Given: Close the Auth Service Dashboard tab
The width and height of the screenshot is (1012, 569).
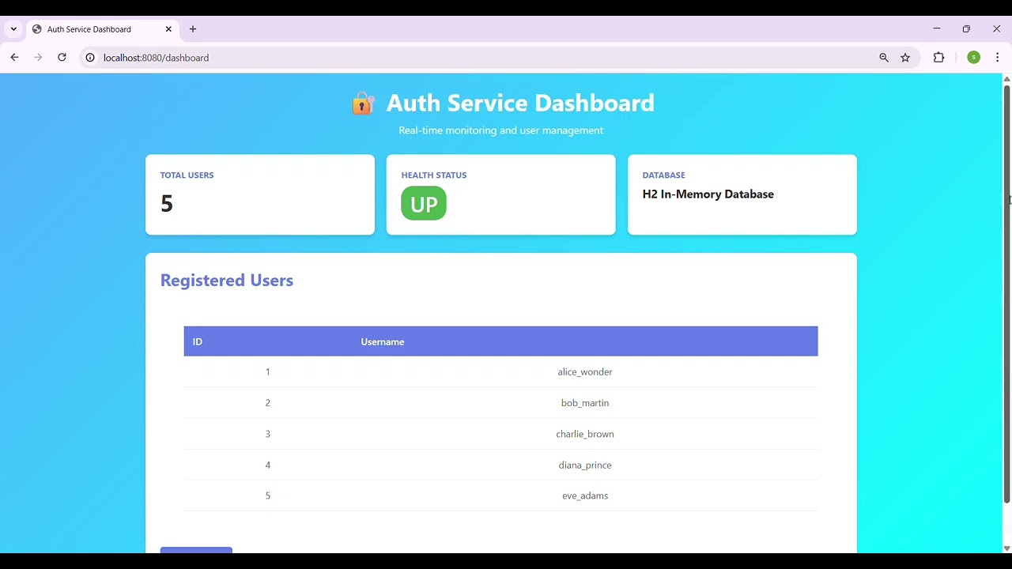Looking at the screenshot, I should (168, 29).
